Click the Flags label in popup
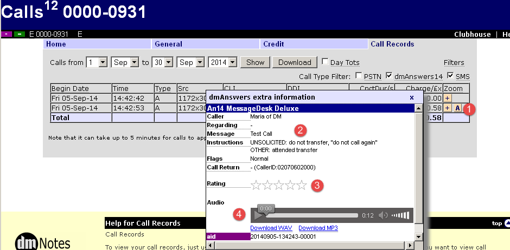 214,159
